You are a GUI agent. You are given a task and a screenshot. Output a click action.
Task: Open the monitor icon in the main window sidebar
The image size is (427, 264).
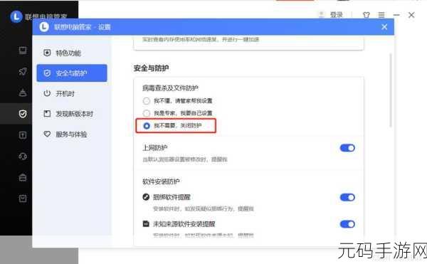click(23, 51)
